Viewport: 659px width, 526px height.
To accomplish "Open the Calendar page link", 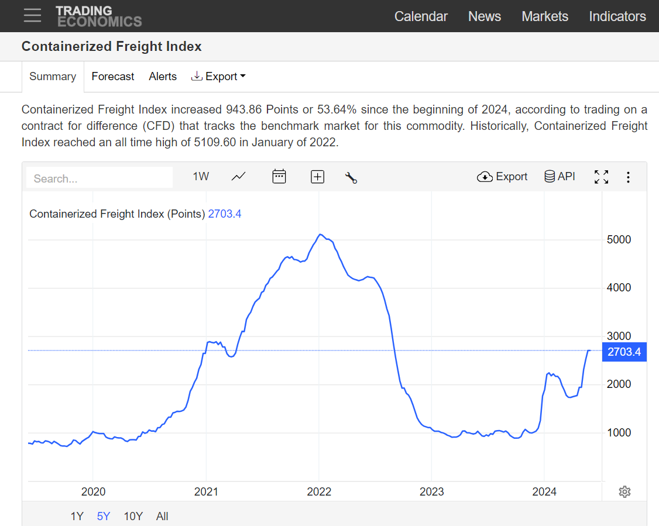I will tap(421, 16).
